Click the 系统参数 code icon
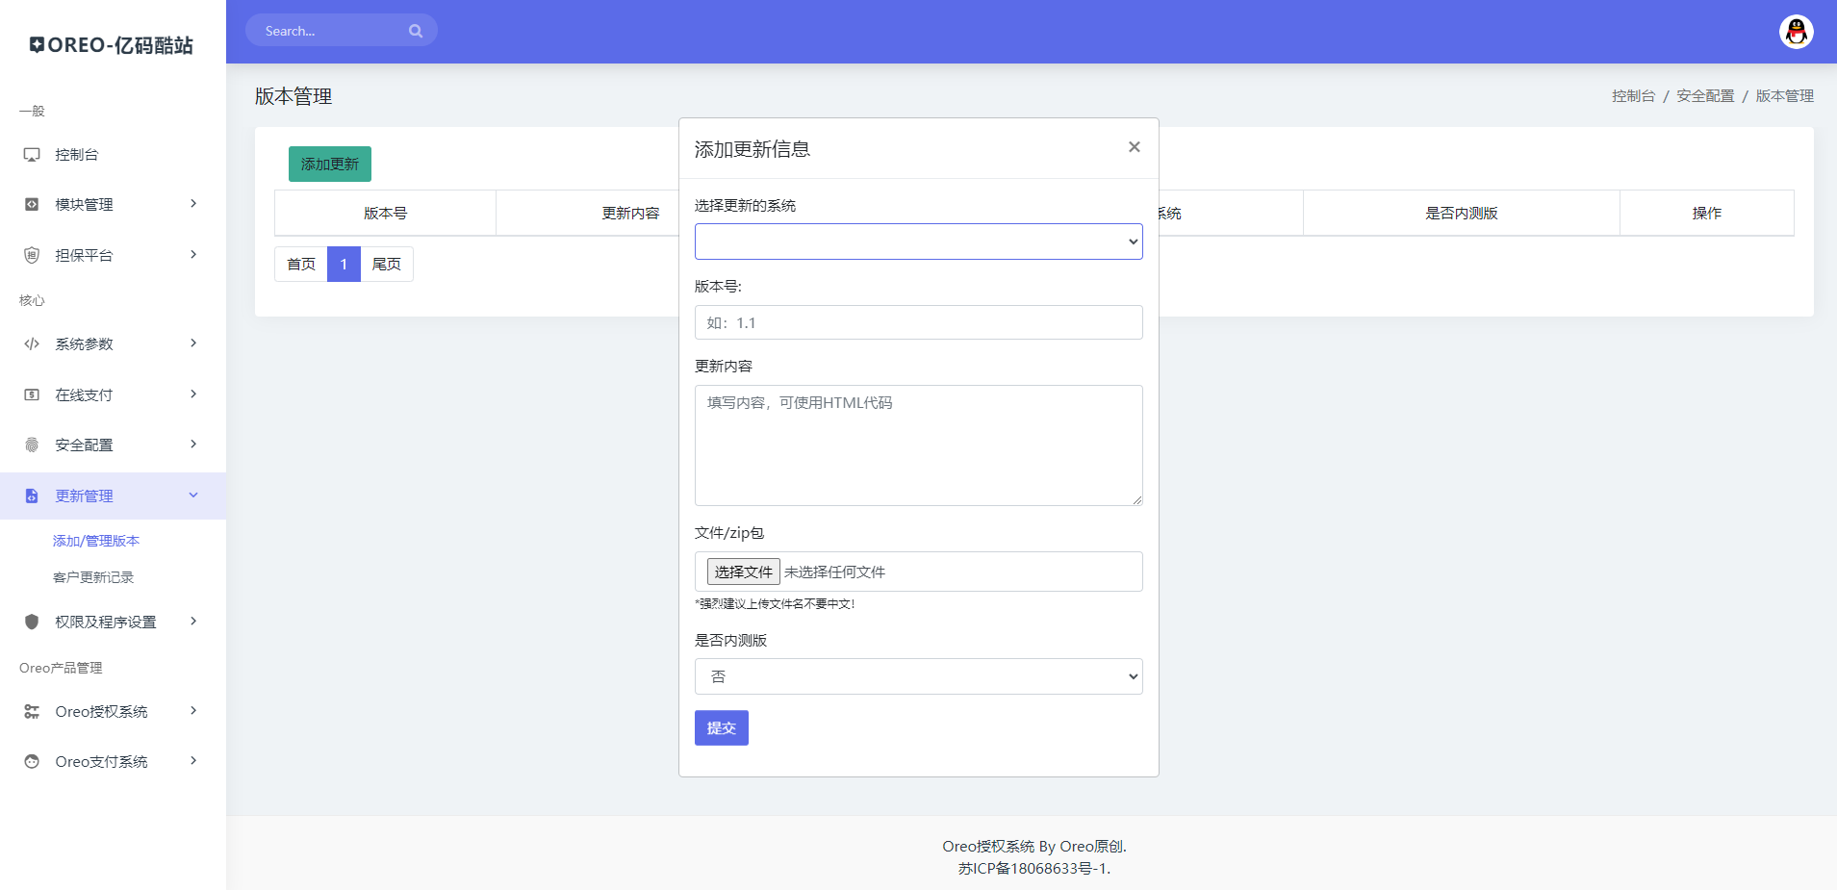Viewport: 1837px width, 890px height. [32, 344]
